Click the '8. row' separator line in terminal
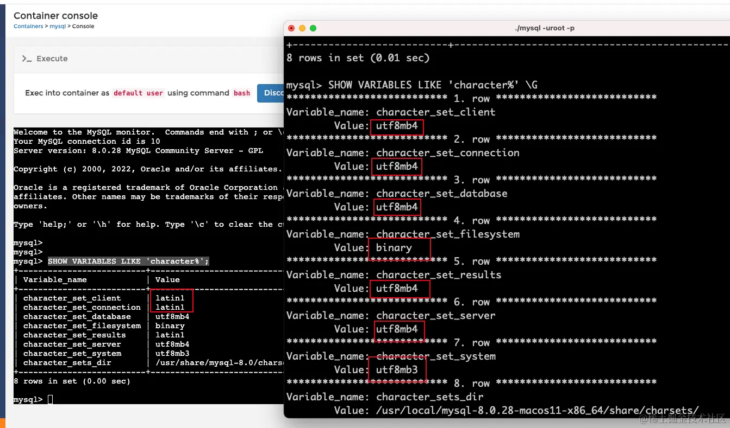 (471, 384)
